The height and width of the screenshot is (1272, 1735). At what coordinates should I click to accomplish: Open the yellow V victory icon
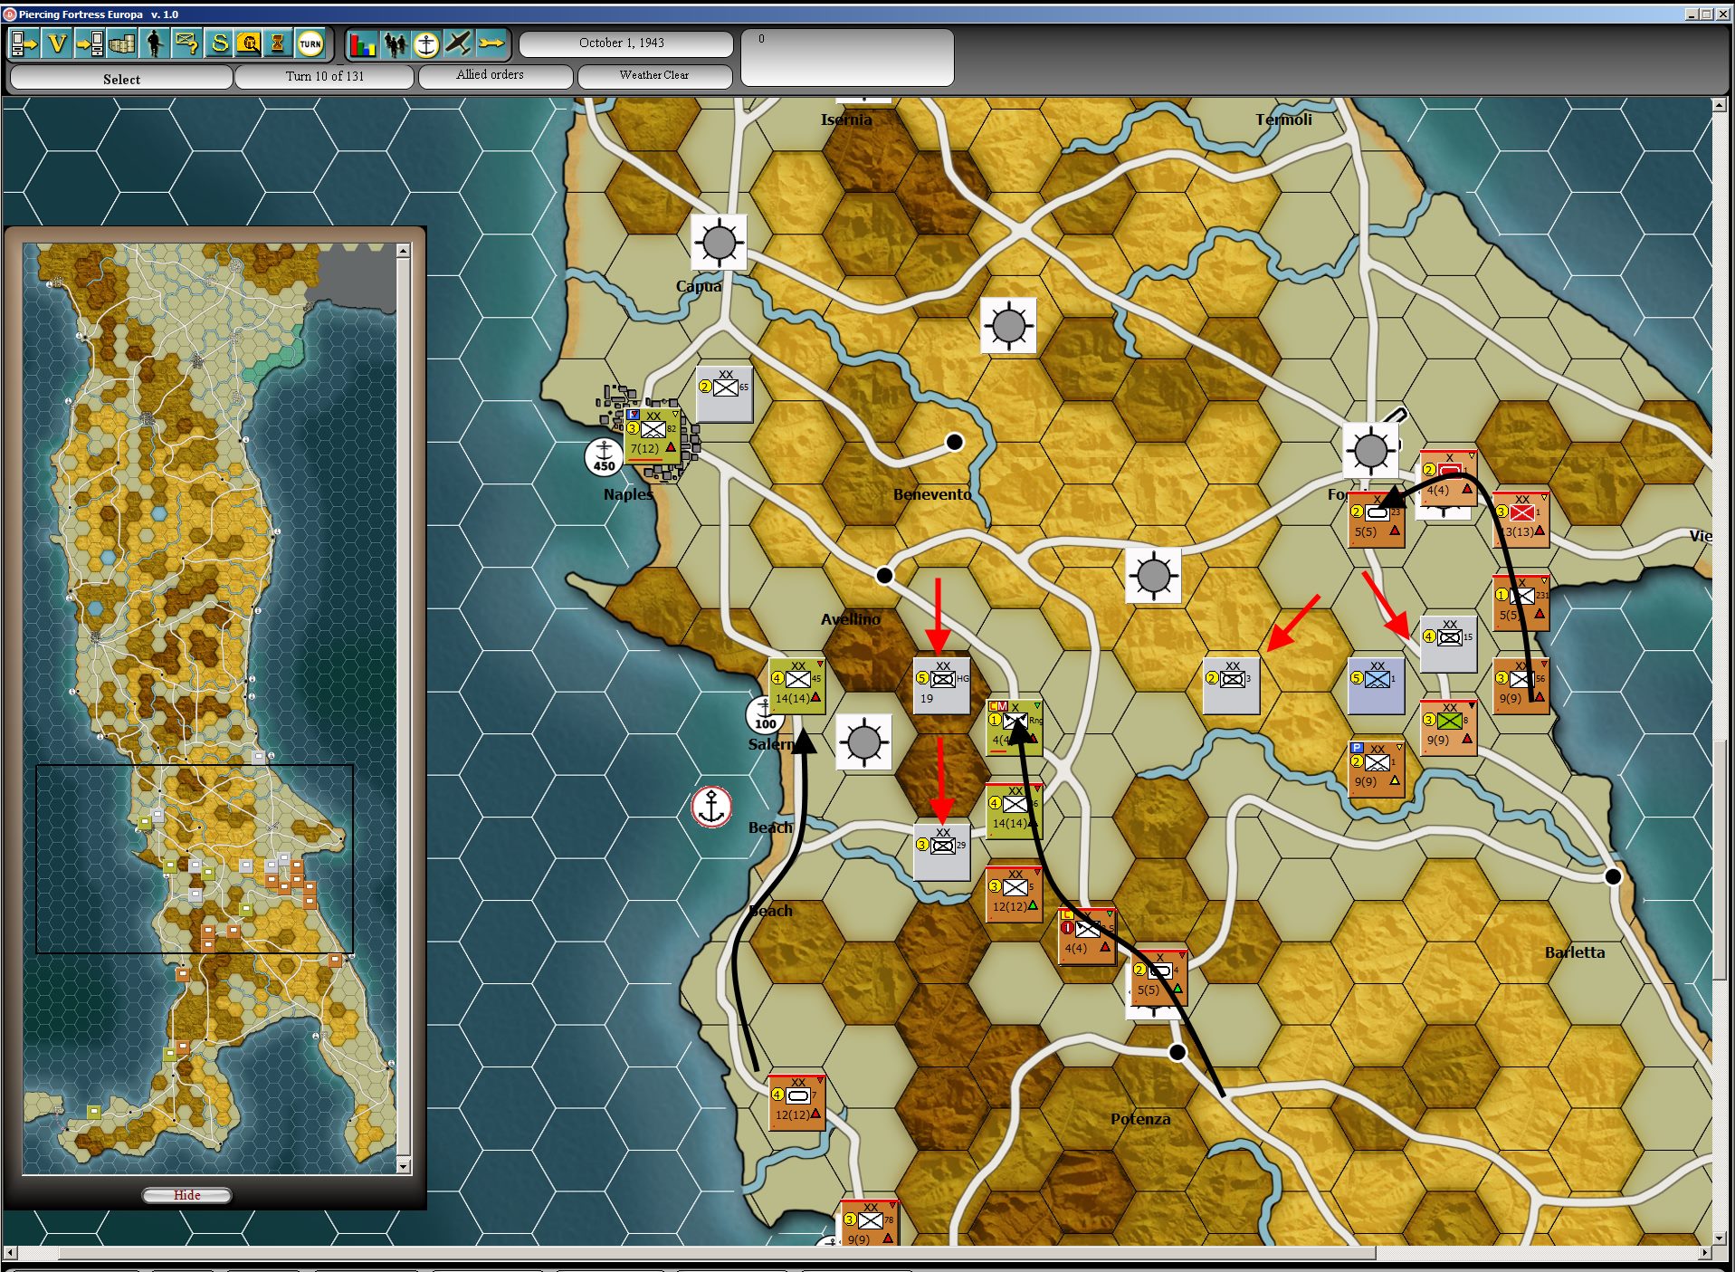[56, 43]
